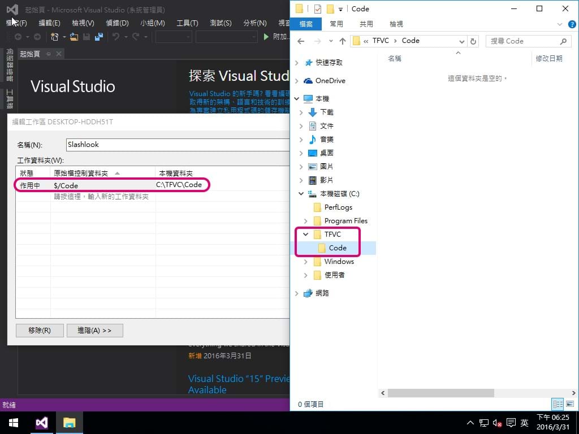Click the 移除(R) button in workspace dialog
Screen dimensions: 579x434
tap(40, 330)
